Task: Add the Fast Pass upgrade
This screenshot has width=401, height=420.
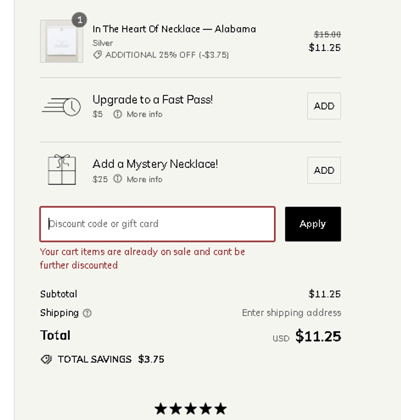Action: [324, 106]
